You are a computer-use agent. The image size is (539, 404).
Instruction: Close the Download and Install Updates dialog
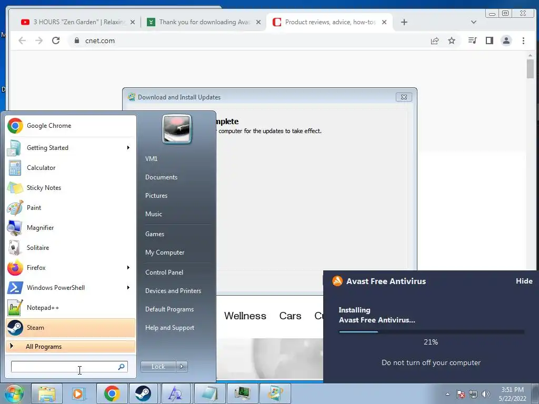coord(404,97)
